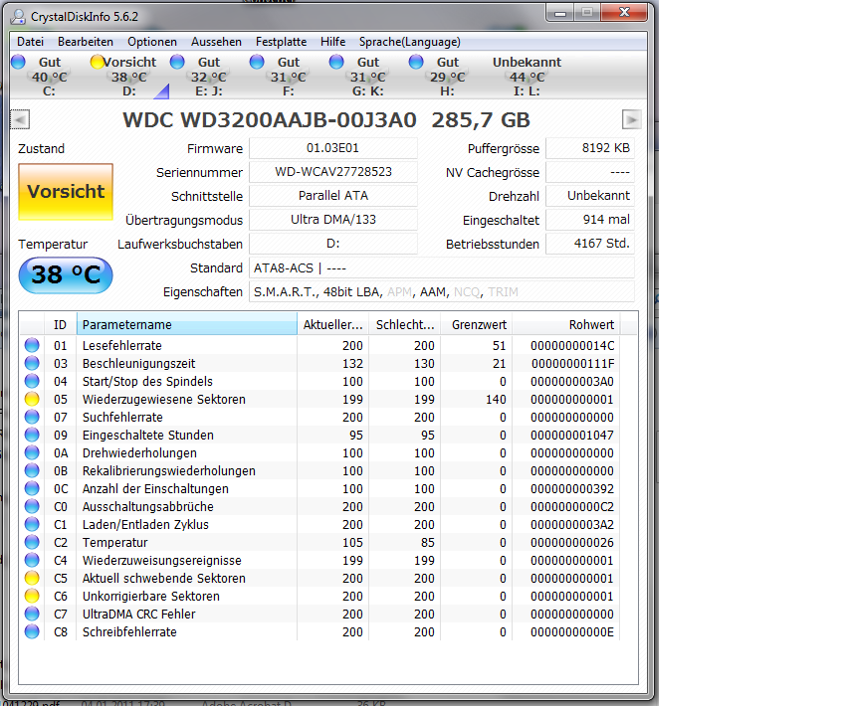Click the ID column header
Image resolution: width=846 pixels, height=706 pixels.
coord(60,324)
